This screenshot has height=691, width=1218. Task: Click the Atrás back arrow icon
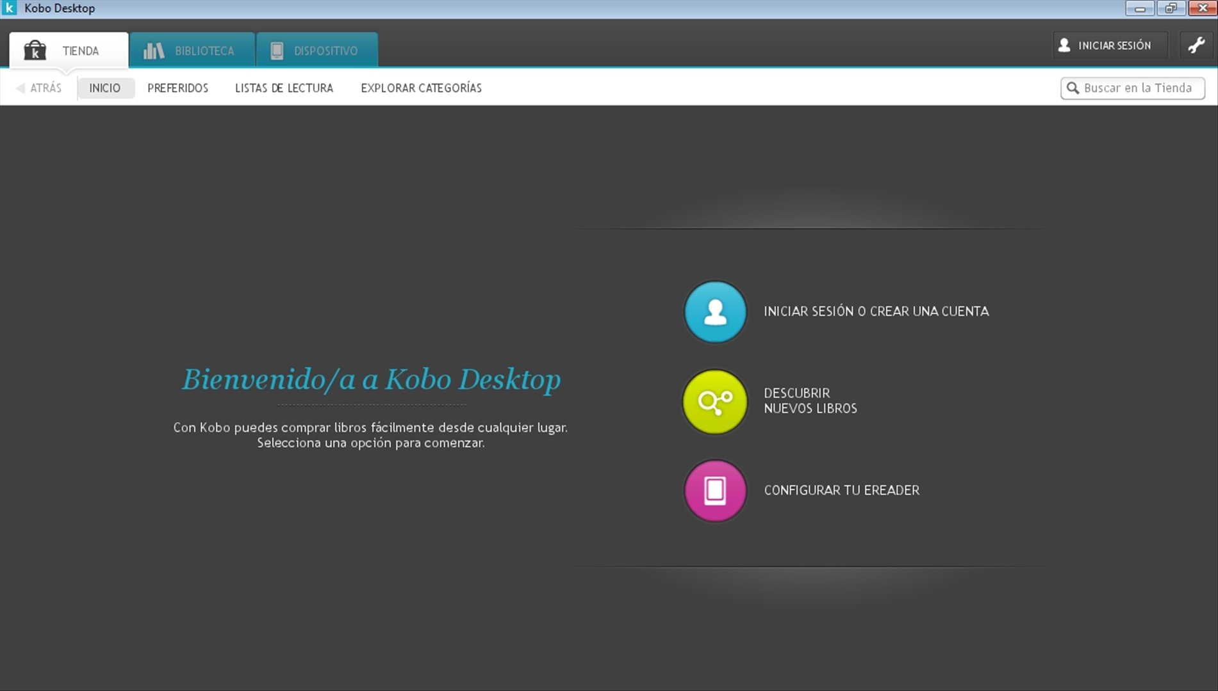coord(21,88)
